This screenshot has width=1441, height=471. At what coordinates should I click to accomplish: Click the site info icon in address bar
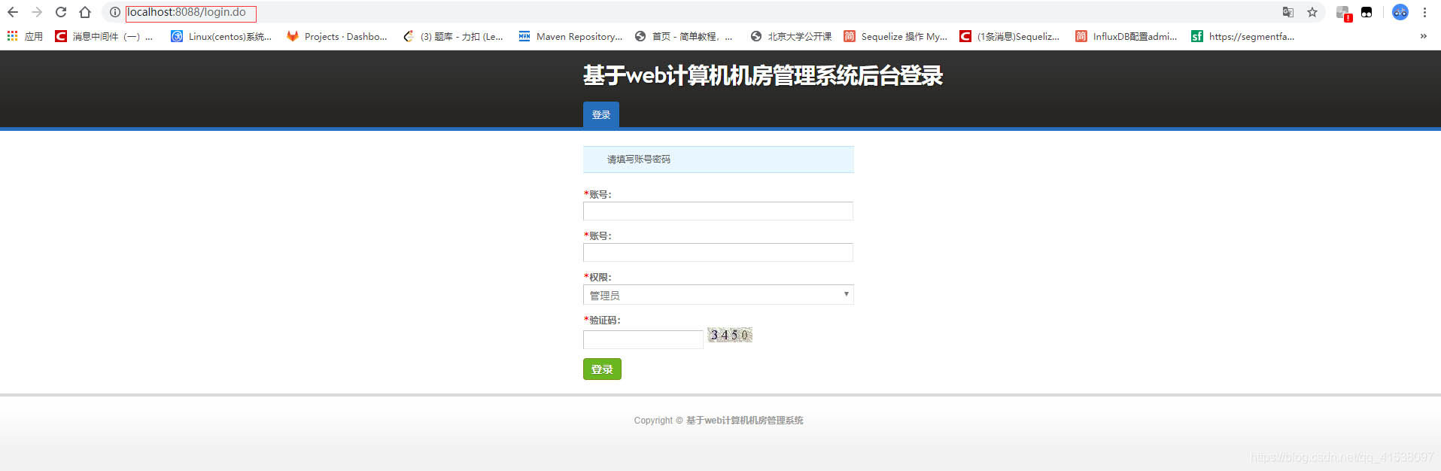pyautogui.click(x=115, y=12)
